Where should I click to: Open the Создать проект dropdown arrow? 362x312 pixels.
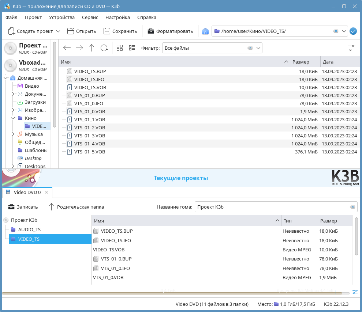(58, 31)
